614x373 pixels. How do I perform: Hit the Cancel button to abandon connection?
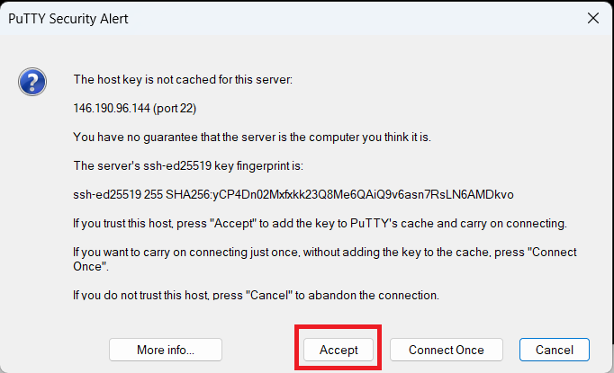point(554,350)
